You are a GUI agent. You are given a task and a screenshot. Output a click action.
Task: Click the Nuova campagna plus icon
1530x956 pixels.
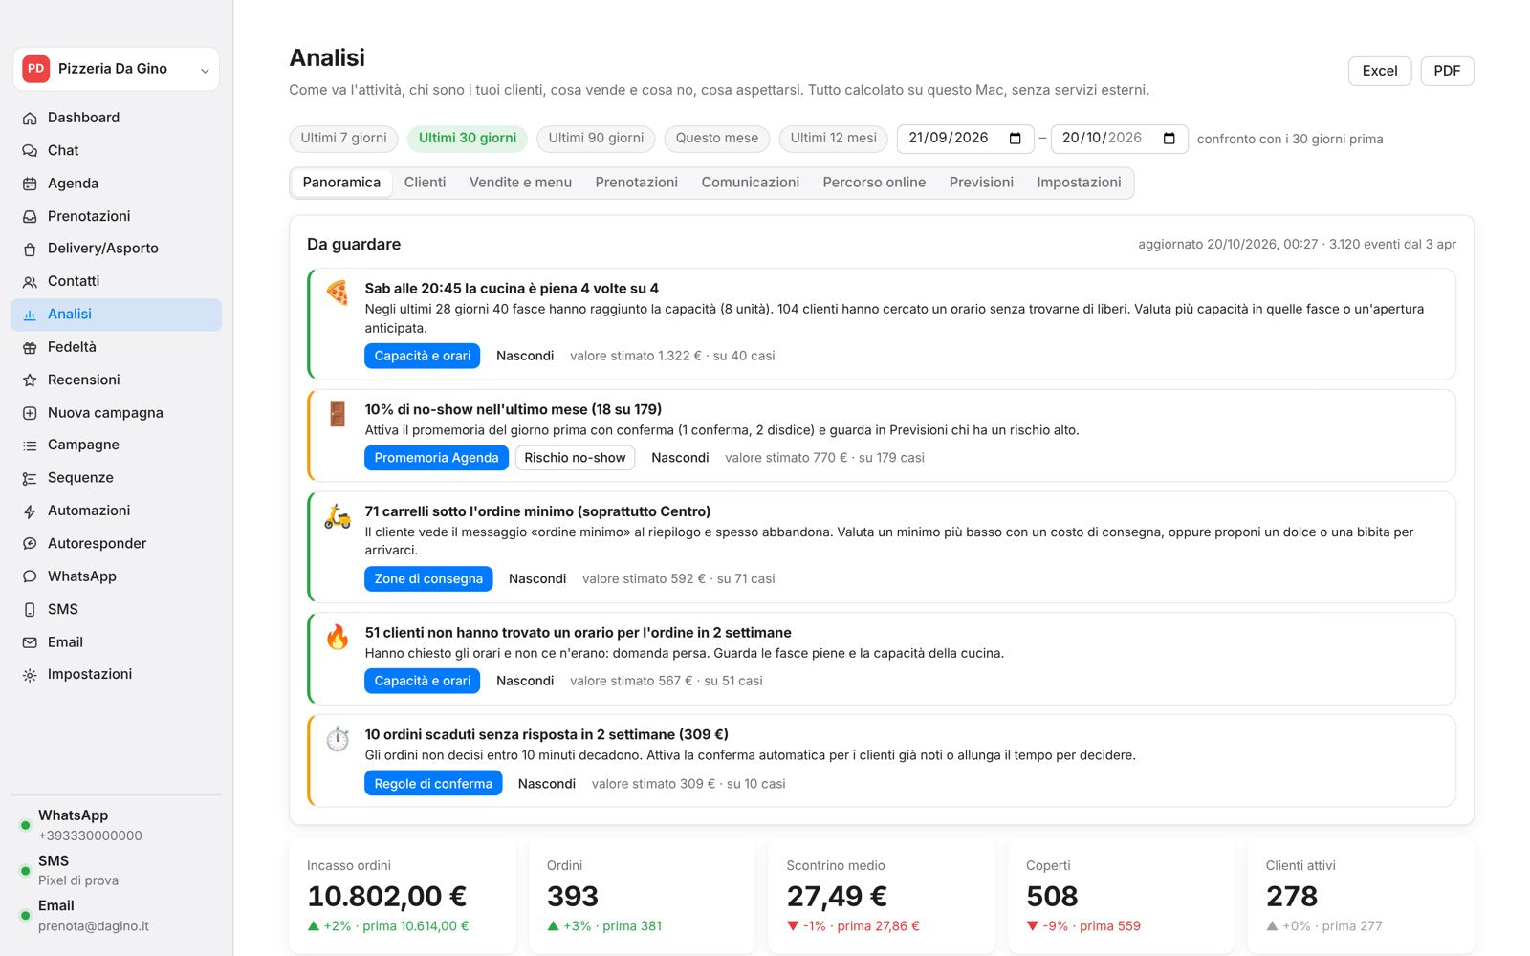(30, 413)
